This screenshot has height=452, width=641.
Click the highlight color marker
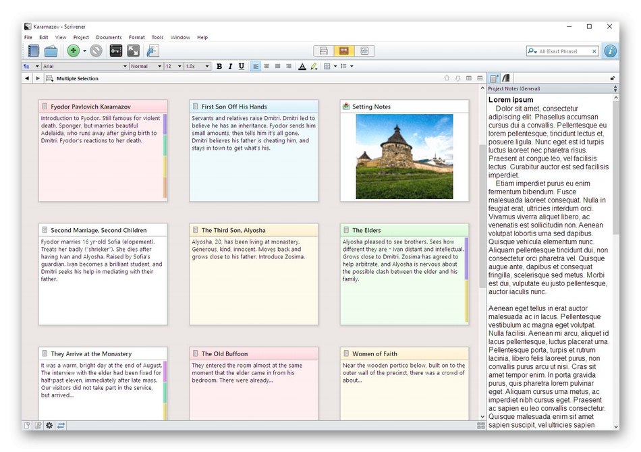(x=314, y=66)
